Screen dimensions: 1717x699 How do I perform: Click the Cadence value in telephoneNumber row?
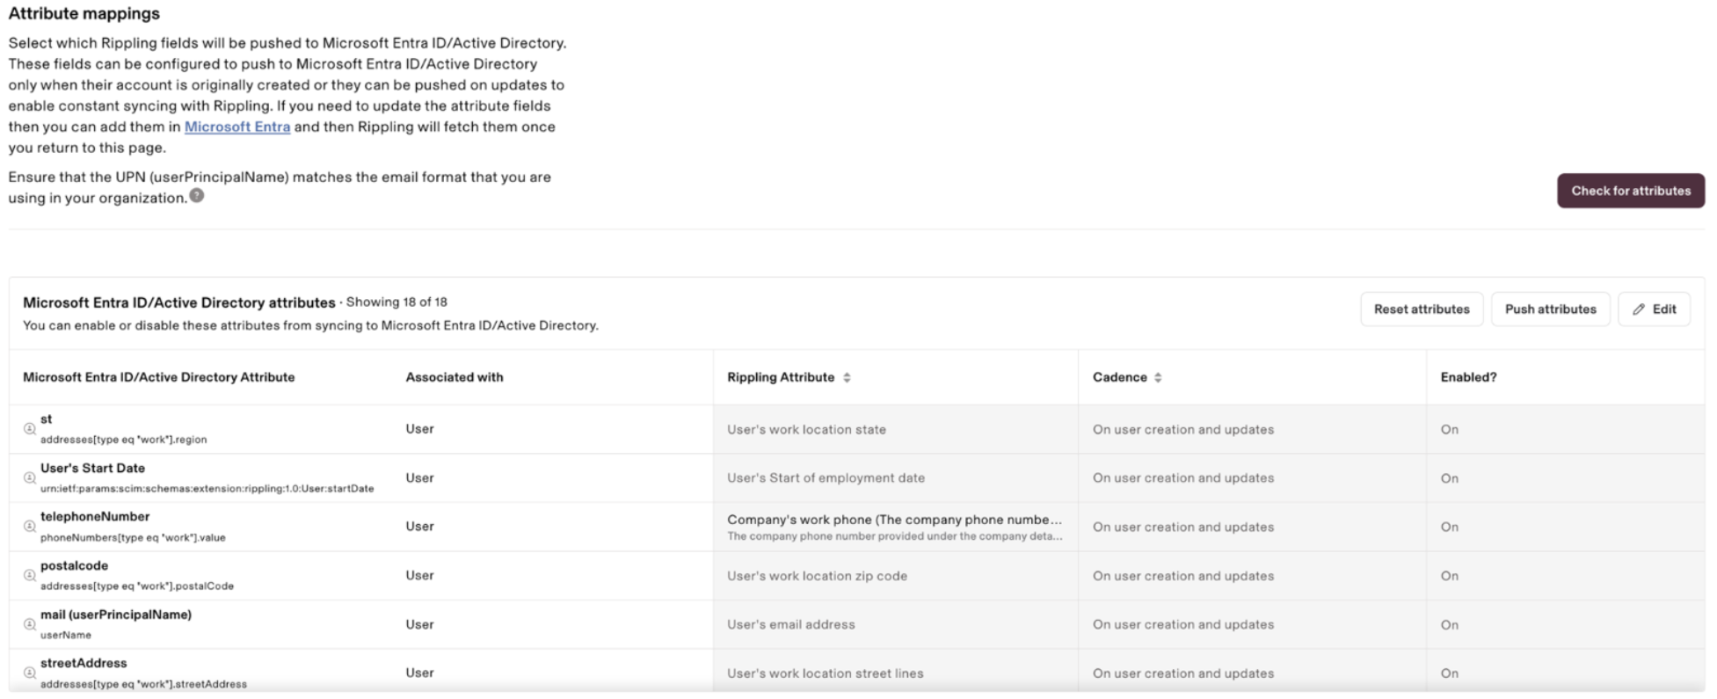coord(1182,528)
